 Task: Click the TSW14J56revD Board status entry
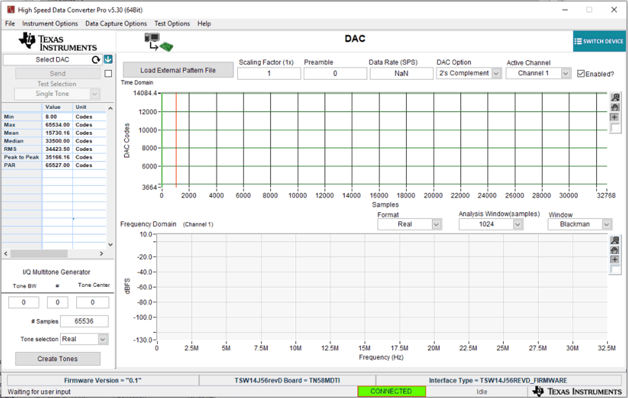pos(287,381)
